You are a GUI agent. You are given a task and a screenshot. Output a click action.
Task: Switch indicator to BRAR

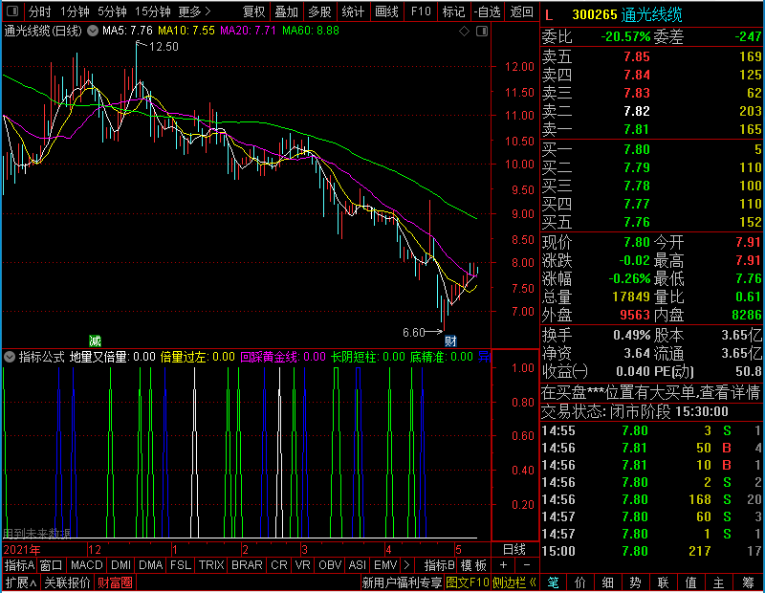[x=247, y=565]
